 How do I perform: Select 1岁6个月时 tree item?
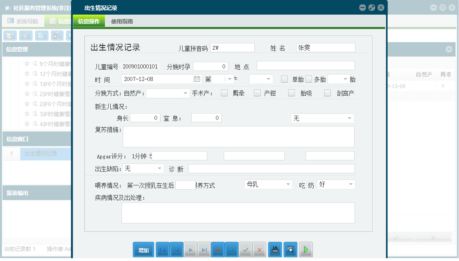55,84
